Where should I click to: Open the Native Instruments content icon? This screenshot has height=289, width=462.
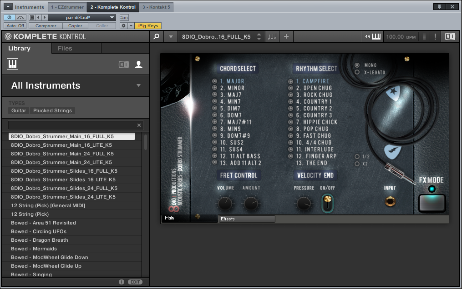125,64
